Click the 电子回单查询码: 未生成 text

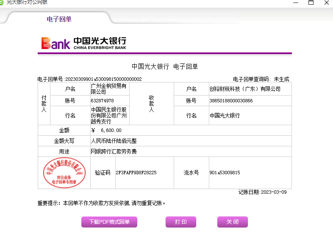coord(261,79)
